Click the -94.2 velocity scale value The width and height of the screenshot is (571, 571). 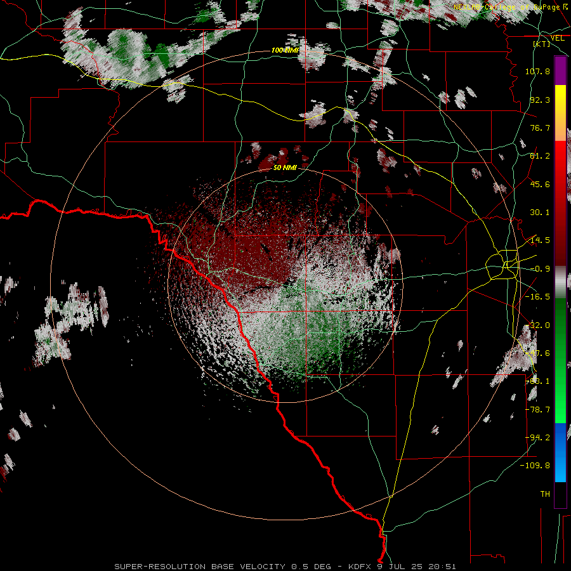point(537,438)
